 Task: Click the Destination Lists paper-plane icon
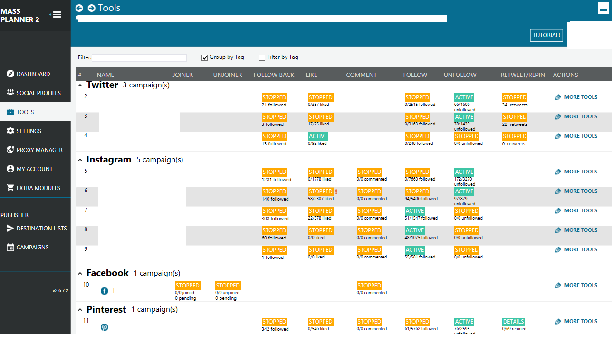point(10,228)
